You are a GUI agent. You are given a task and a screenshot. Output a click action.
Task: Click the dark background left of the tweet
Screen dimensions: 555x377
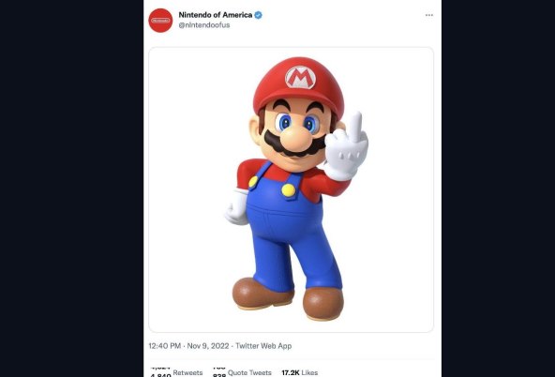71,188
